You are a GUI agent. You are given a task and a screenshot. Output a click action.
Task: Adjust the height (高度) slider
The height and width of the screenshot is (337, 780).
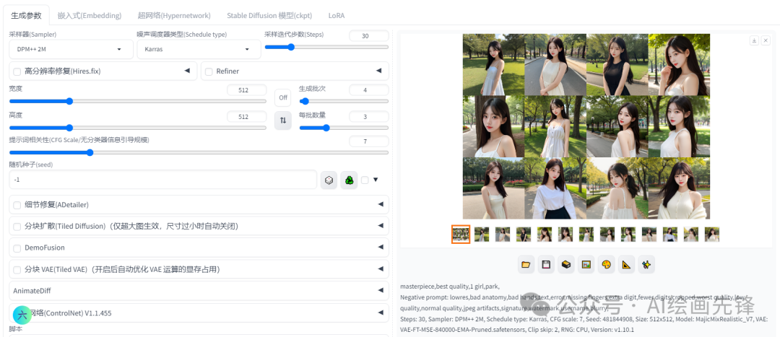tap(138, 128)
